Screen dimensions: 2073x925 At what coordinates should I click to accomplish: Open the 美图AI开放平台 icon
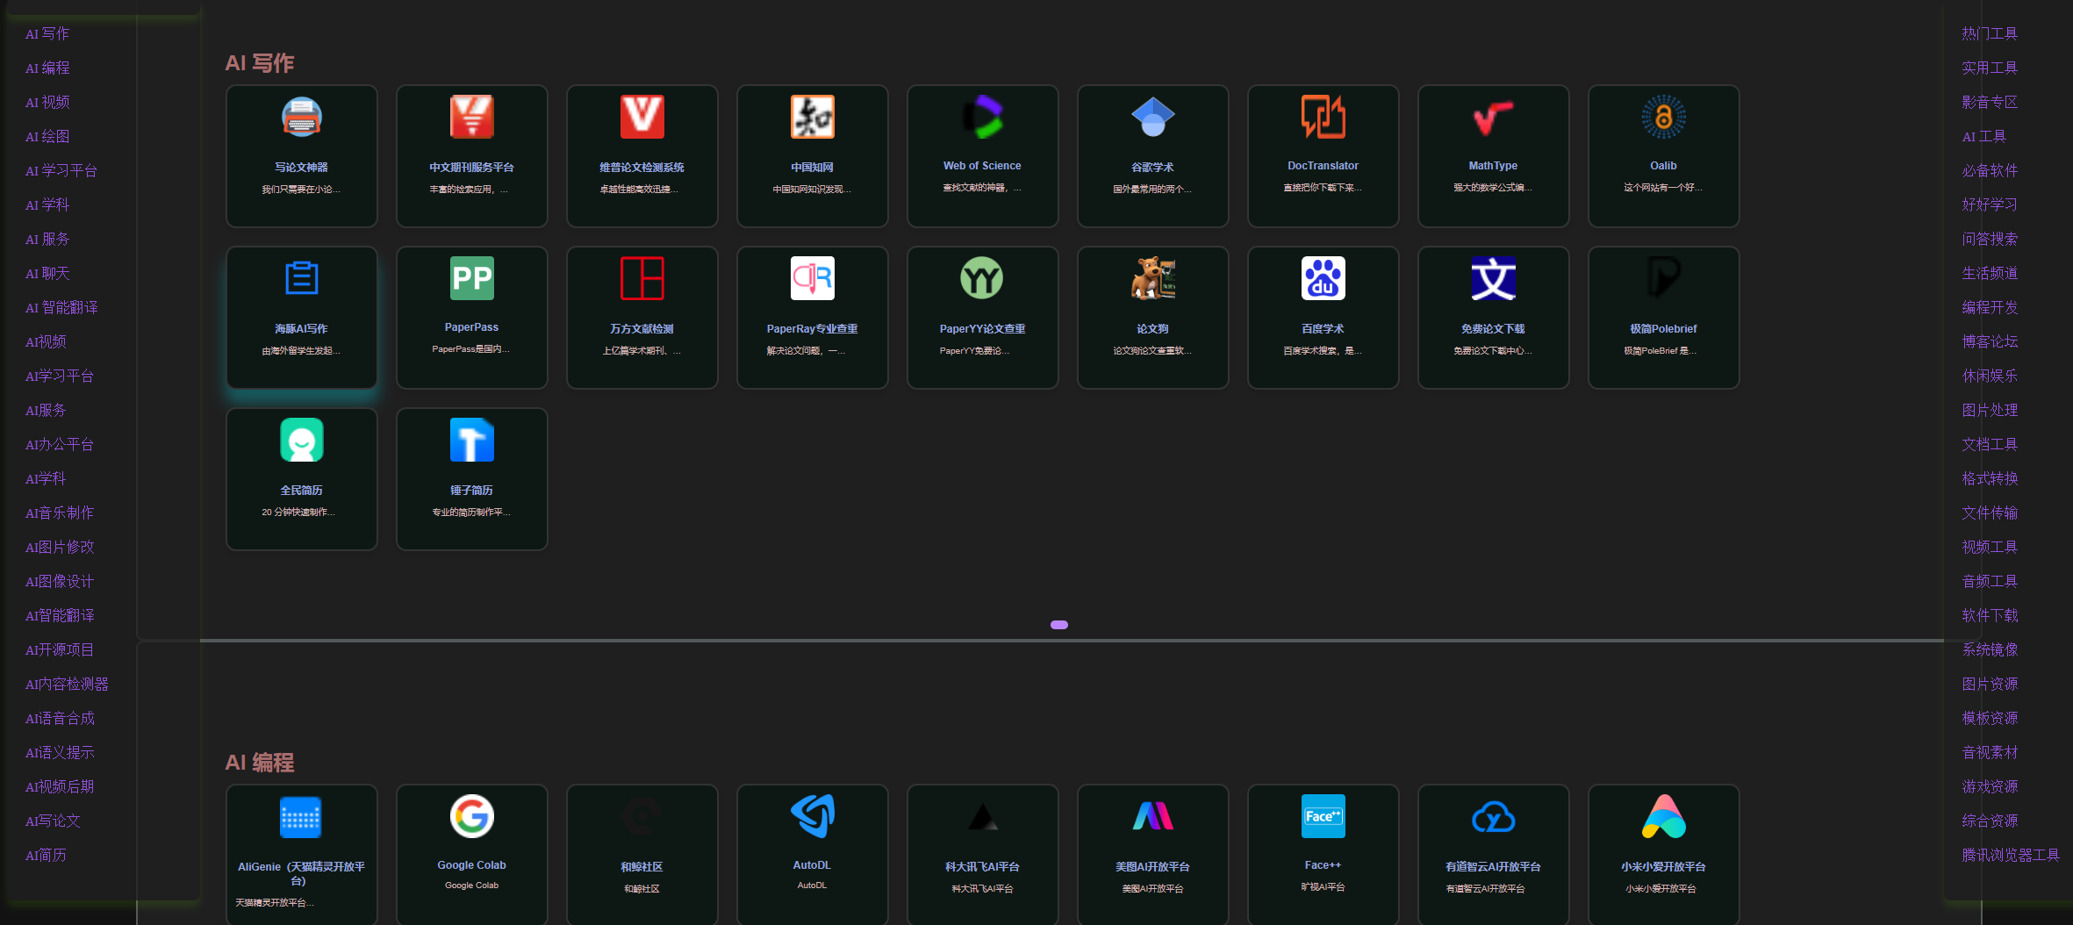[1152, 816]
